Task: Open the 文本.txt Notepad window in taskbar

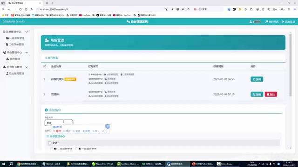Action: point(53,164)
